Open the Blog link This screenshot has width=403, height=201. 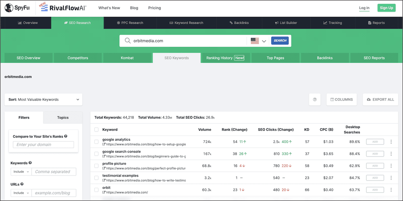click(134, 8)
